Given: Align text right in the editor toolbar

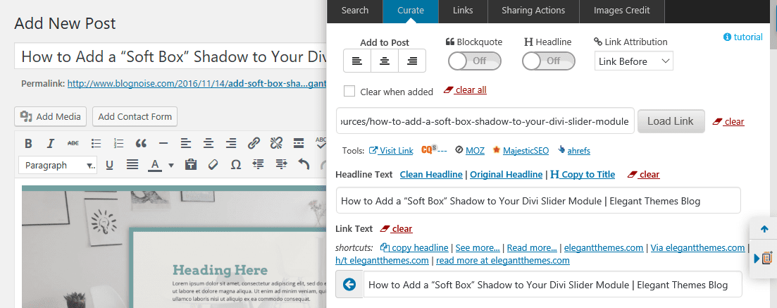Looking at the screenshot, I should click(x=231, y=144).
